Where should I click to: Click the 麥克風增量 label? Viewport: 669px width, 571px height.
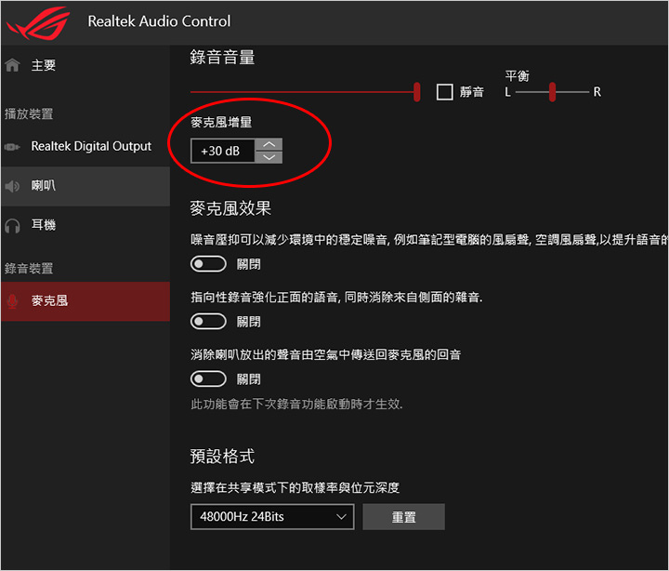221,122
